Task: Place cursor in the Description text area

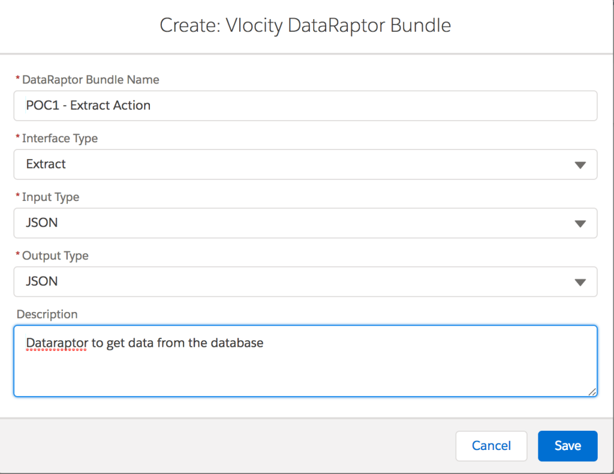Action: tap(305, 372)
